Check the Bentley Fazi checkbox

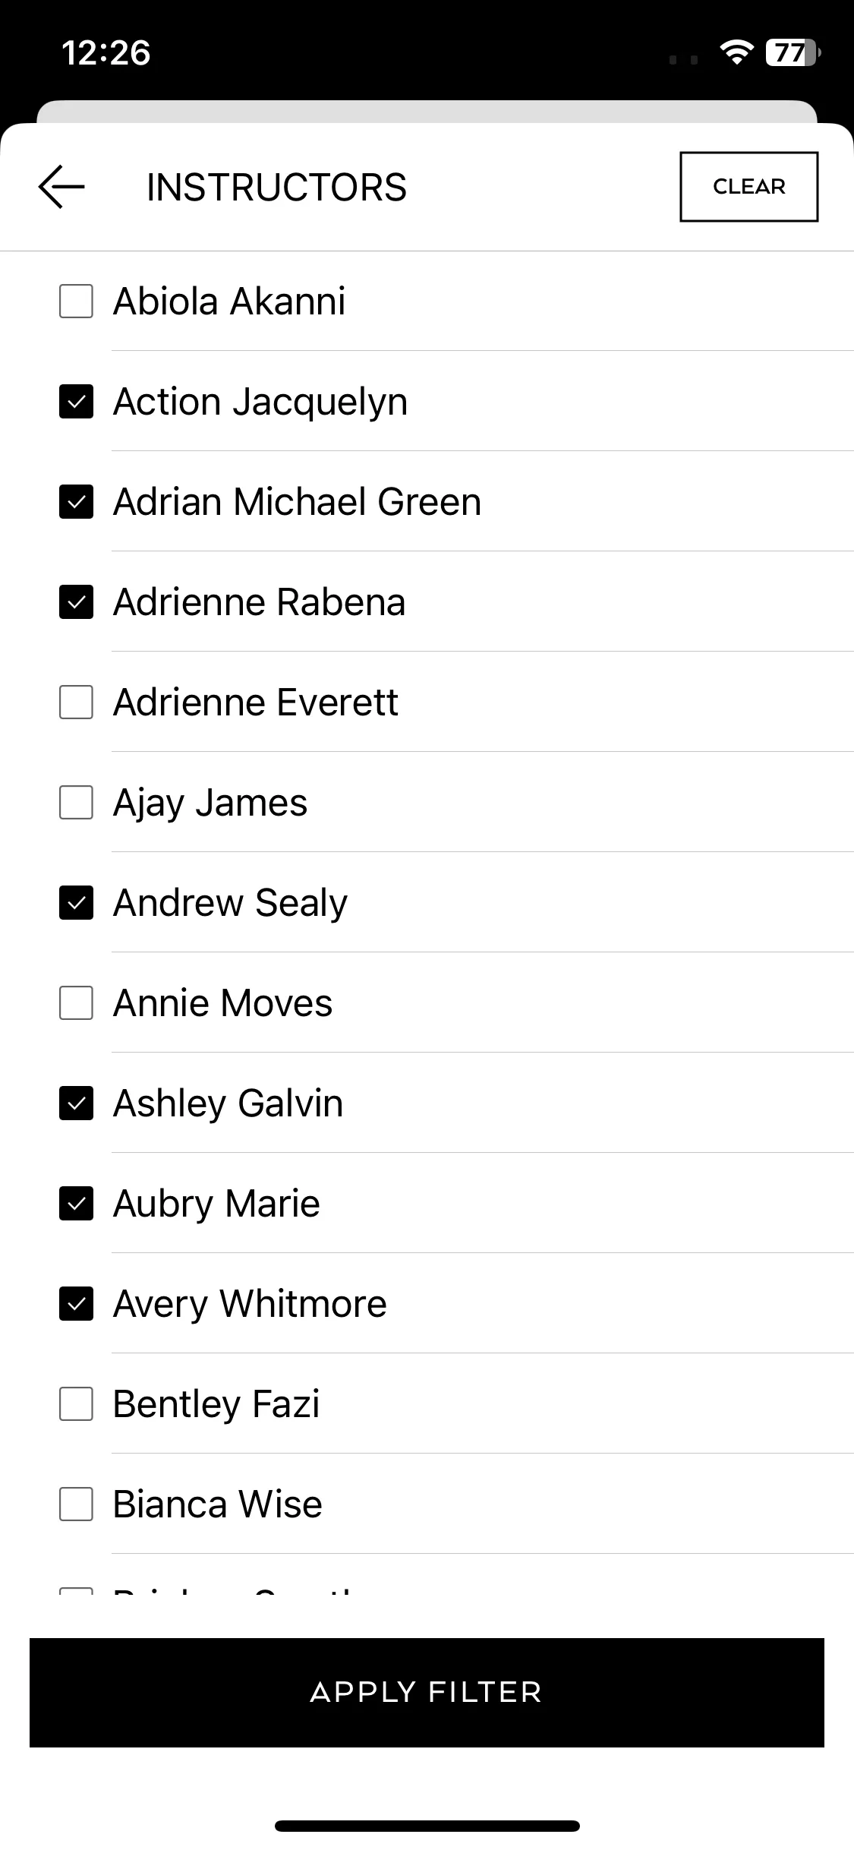coord(76,1403)
